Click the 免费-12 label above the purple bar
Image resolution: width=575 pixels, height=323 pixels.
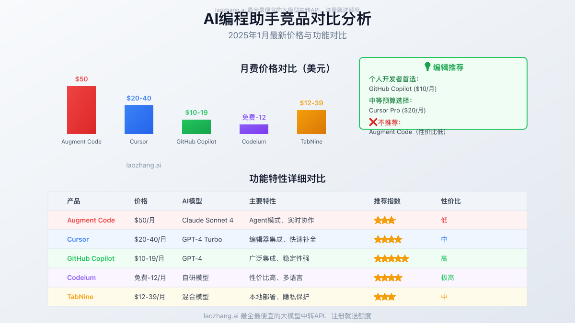(254, 117)
